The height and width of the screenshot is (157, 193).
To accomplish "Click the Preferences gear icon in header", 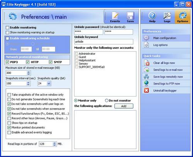I will tap(13, 17).
